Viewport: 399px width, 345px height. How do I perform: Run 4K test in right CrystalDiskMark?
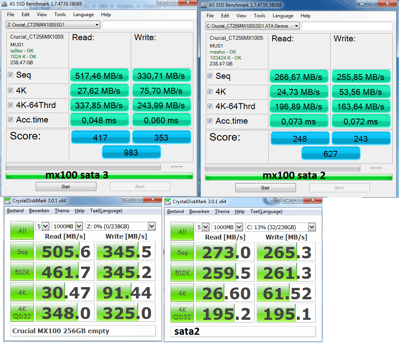182,293
